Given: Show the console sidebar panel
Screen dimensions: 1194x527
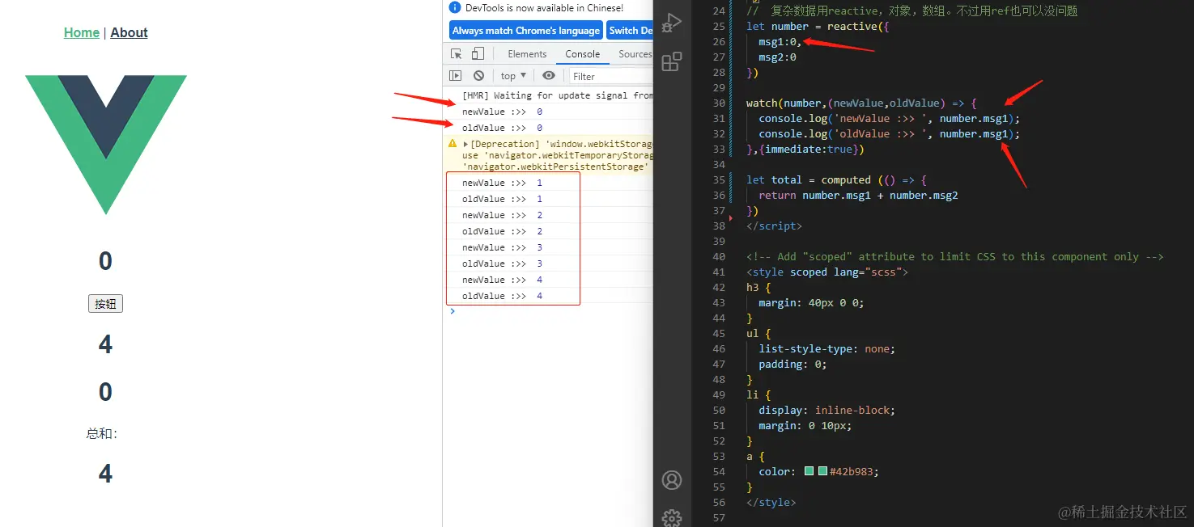Looking at the screenshot, I should click(456, 75).
